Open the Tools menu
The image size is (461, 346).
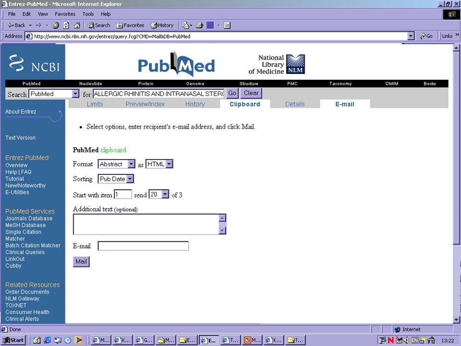point(88,14)
